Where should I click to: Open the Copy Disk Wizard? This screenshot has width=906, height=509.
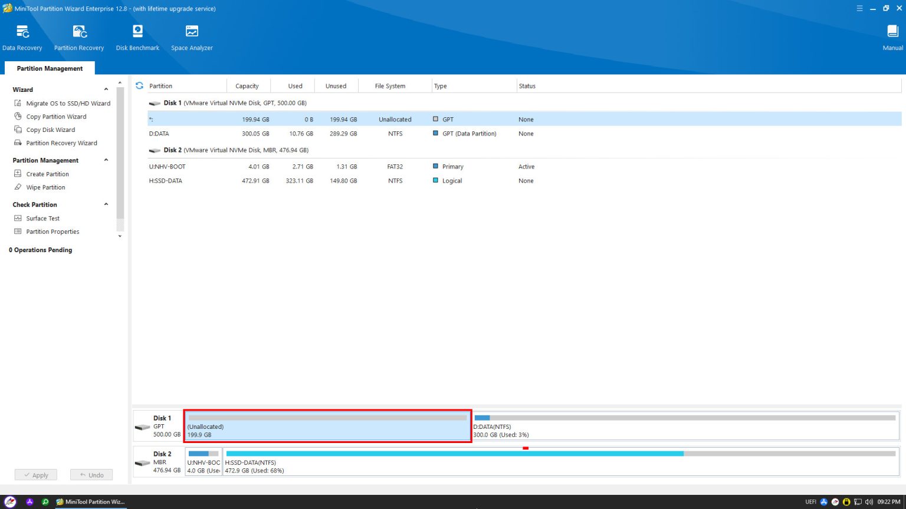pyautogui.click(x=51, y=130)
